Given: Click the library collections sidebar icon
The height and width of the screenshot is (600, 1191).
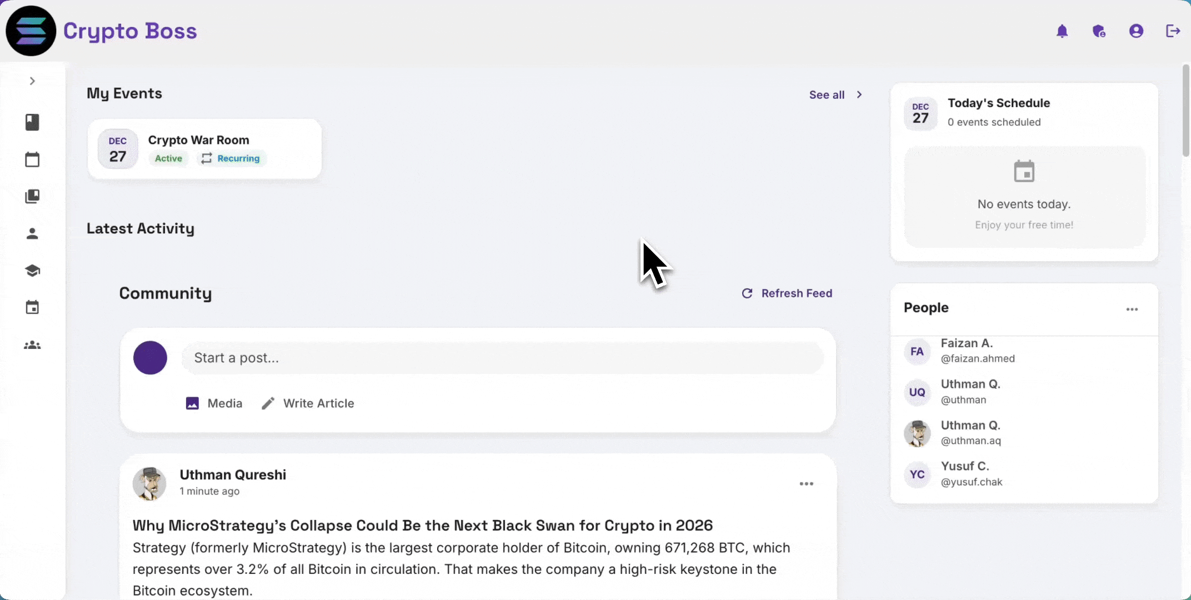Looking at the screenshot, I should pos(32,196).
